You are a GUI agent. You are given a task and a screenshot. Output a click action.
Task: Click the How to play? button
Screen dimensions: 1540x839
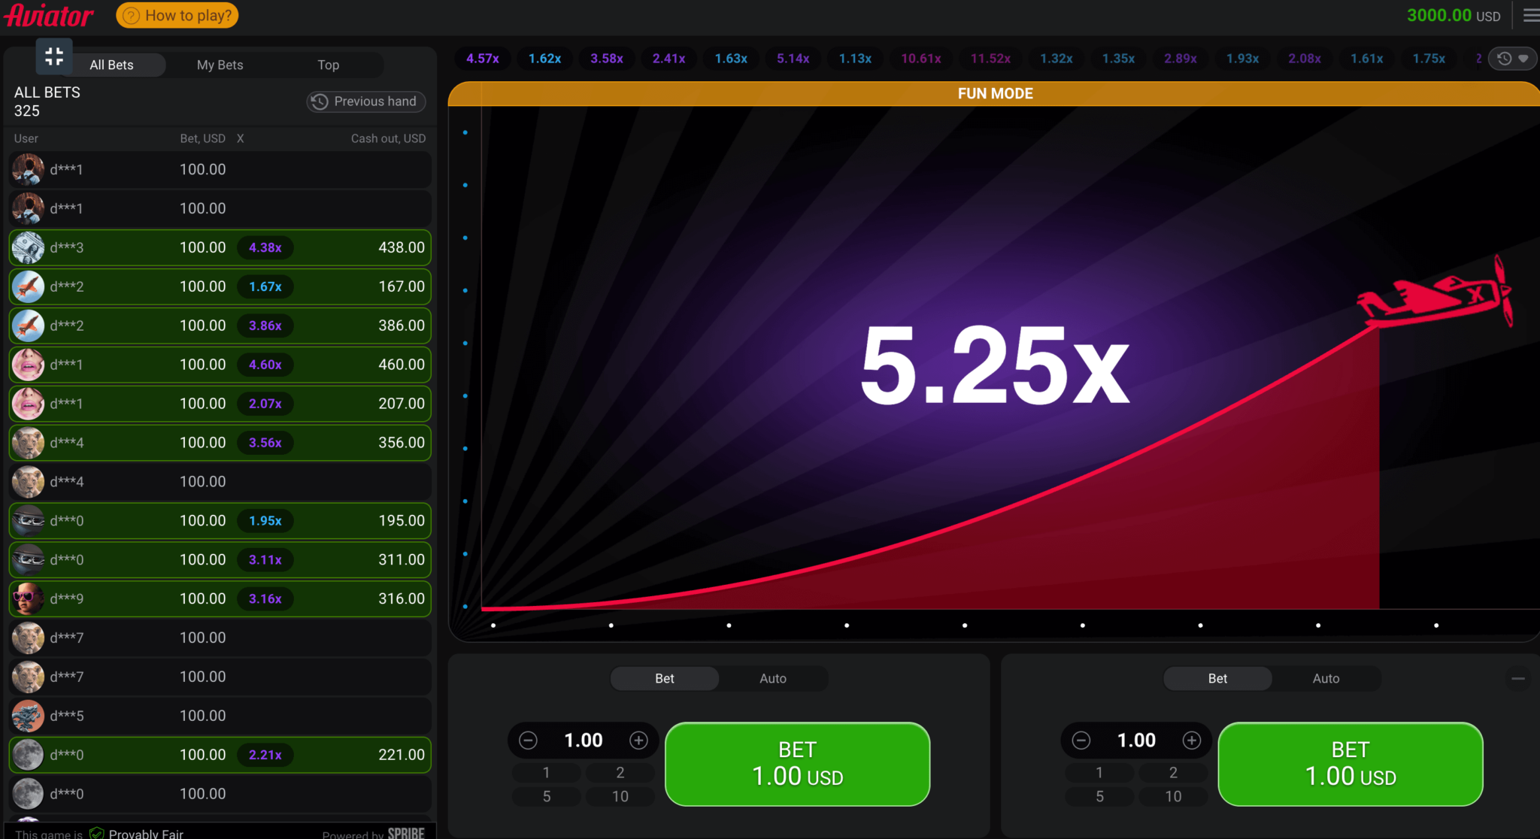pyautogui.click(x=177, y=15)
